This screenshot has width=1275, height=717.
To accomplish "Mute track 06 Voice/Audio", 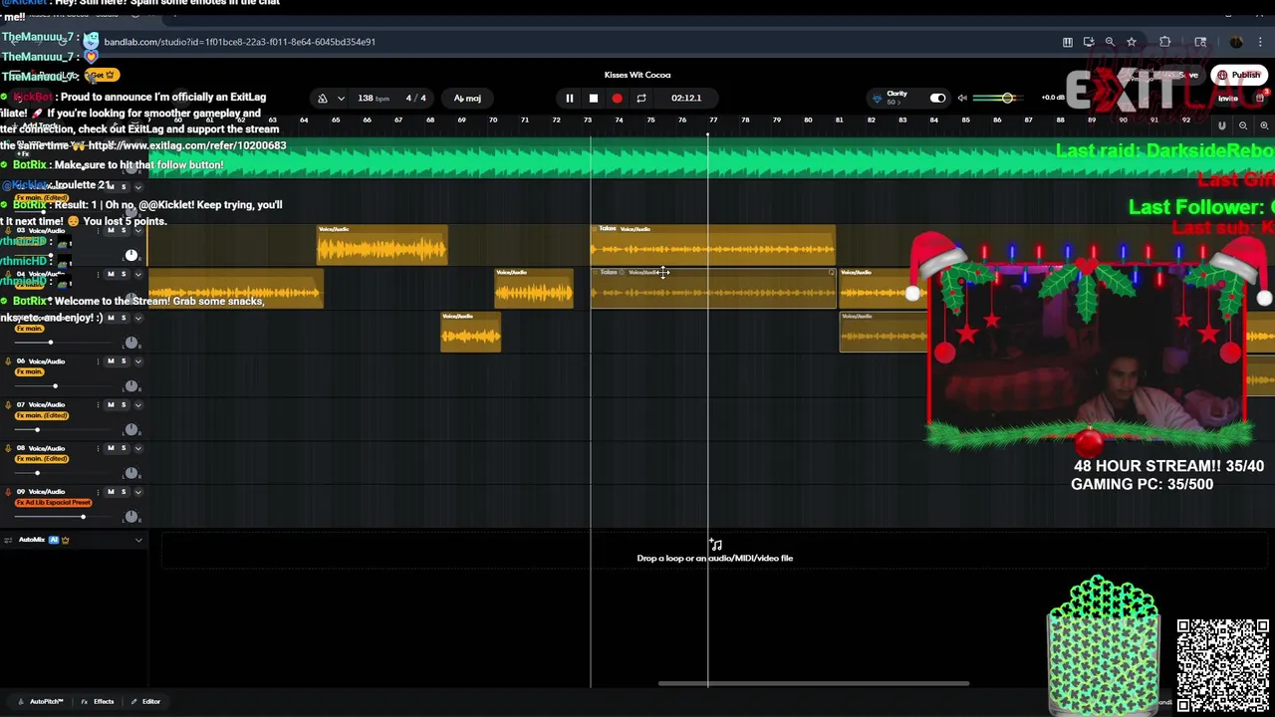I will point(111,361).
